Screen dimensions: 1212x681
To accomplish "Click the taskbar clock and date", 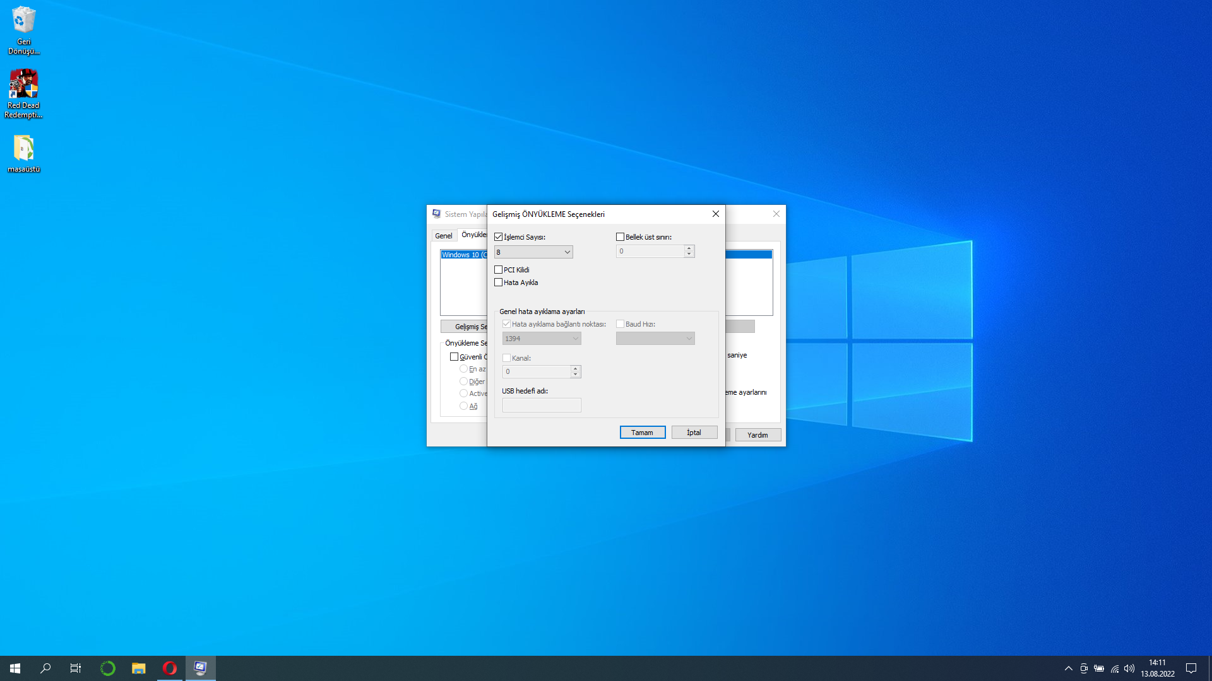I will tap(1157, 668).
